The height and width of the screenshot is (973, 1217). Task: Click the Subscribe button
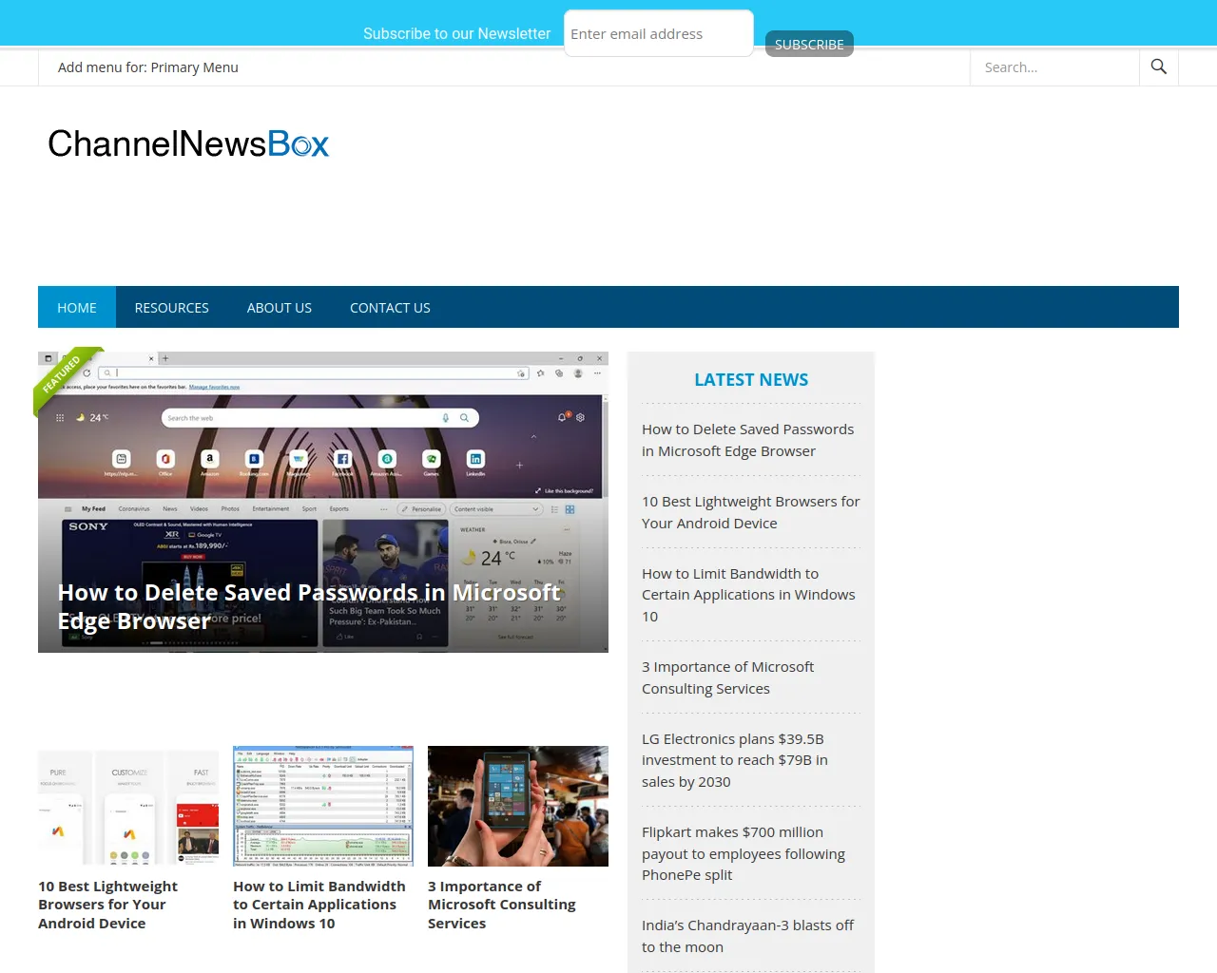809,44
